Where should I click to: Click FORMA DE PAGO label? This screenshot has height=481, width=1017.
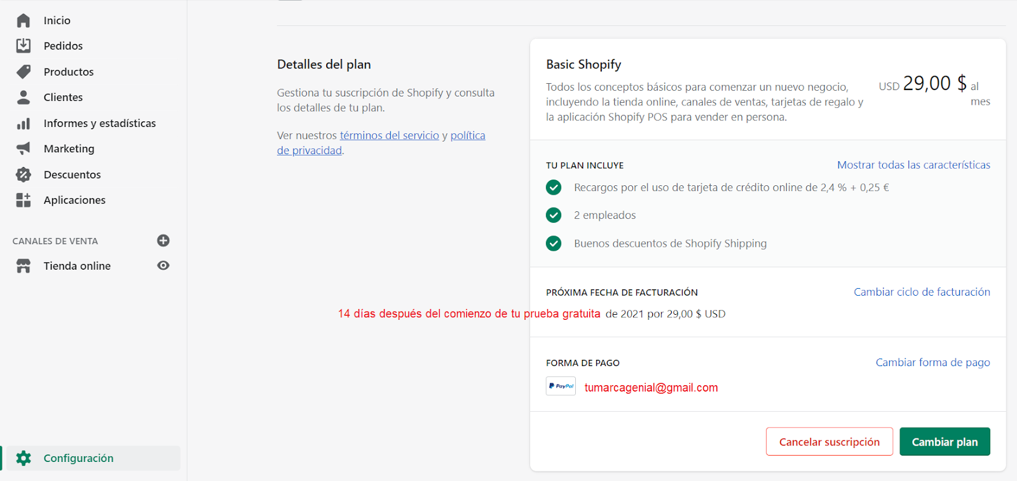[x=583, y=363]
